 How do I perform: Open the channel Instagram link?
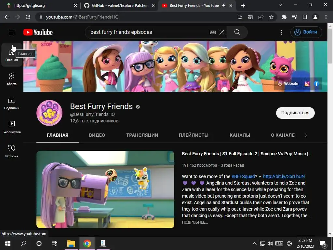tap(307, 84)
